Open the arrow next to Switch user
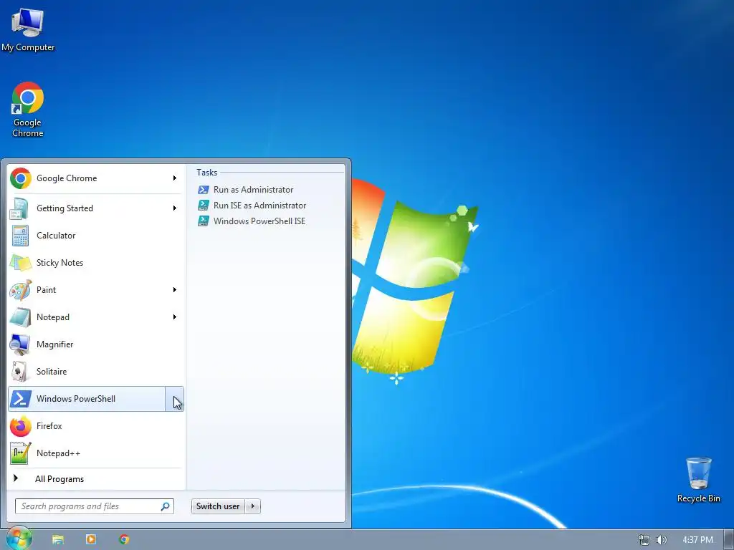 pos(253,506)
